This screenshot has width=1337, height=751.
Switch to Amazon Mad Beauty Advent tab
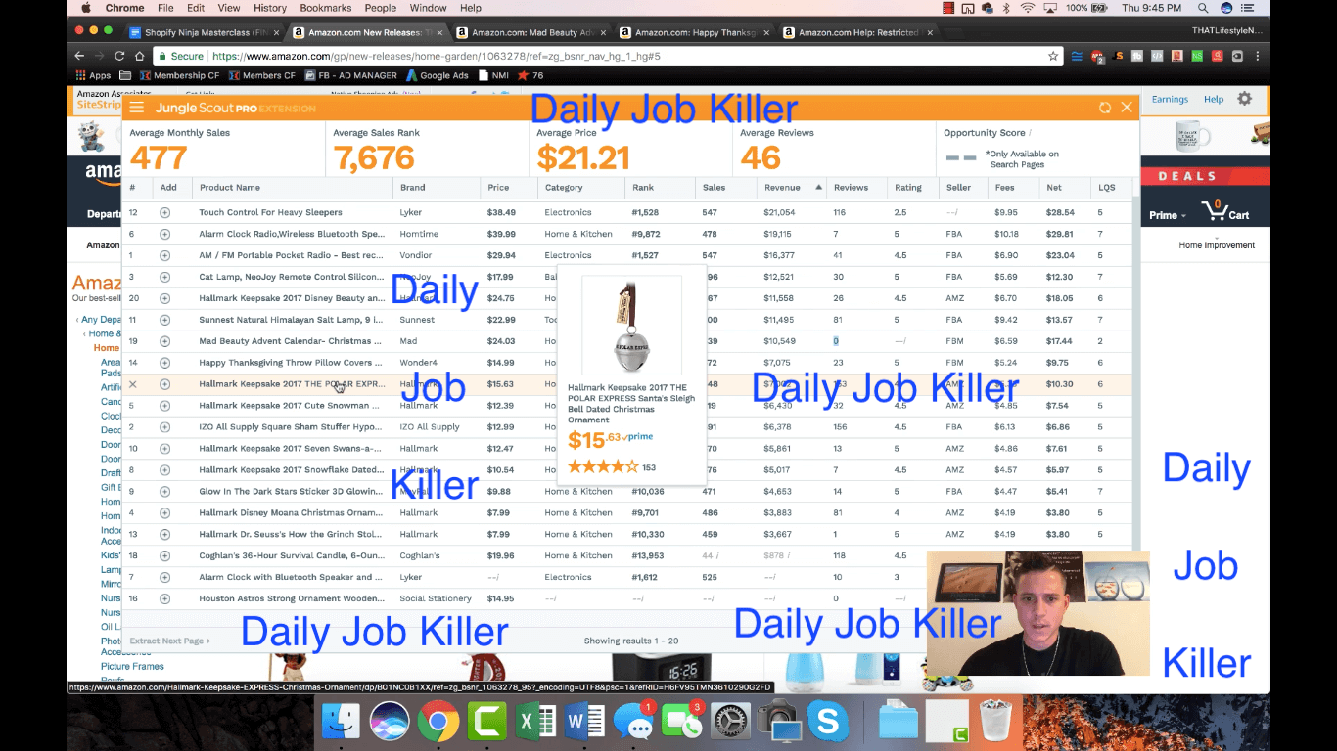tap(530, 32)
